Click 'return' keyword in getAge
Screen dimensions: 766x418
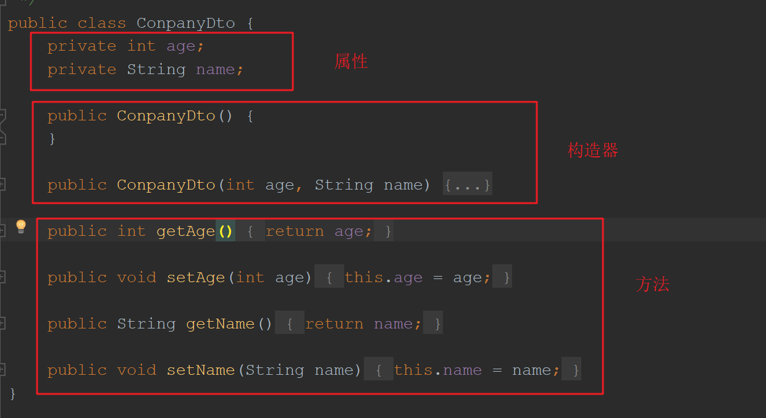[x=295, y=231]
